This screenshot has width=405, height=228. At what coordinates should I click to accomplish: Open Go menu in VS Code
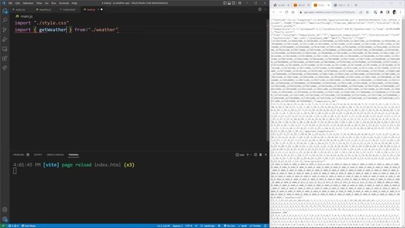tap(47, 3)
